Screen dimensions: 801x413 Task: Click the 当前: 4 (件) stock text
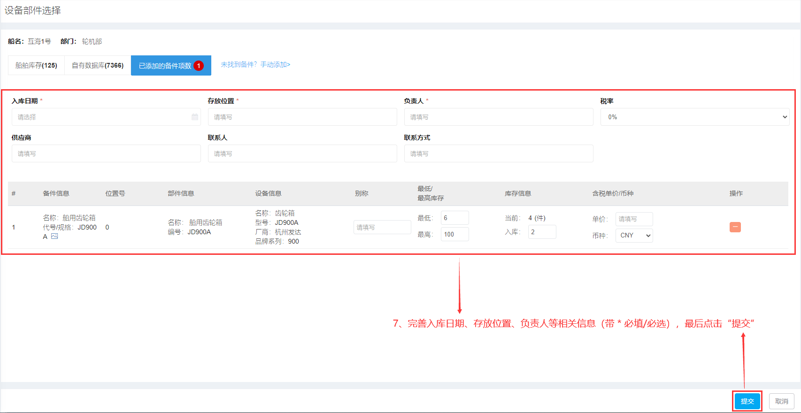[525, 218]
